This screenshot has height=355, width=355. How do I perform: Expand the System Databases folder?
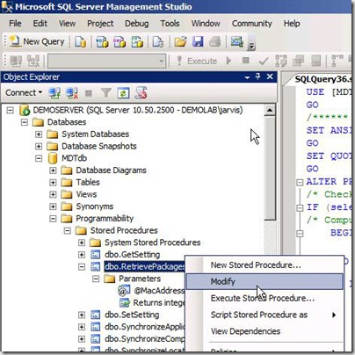coord(39,134)
